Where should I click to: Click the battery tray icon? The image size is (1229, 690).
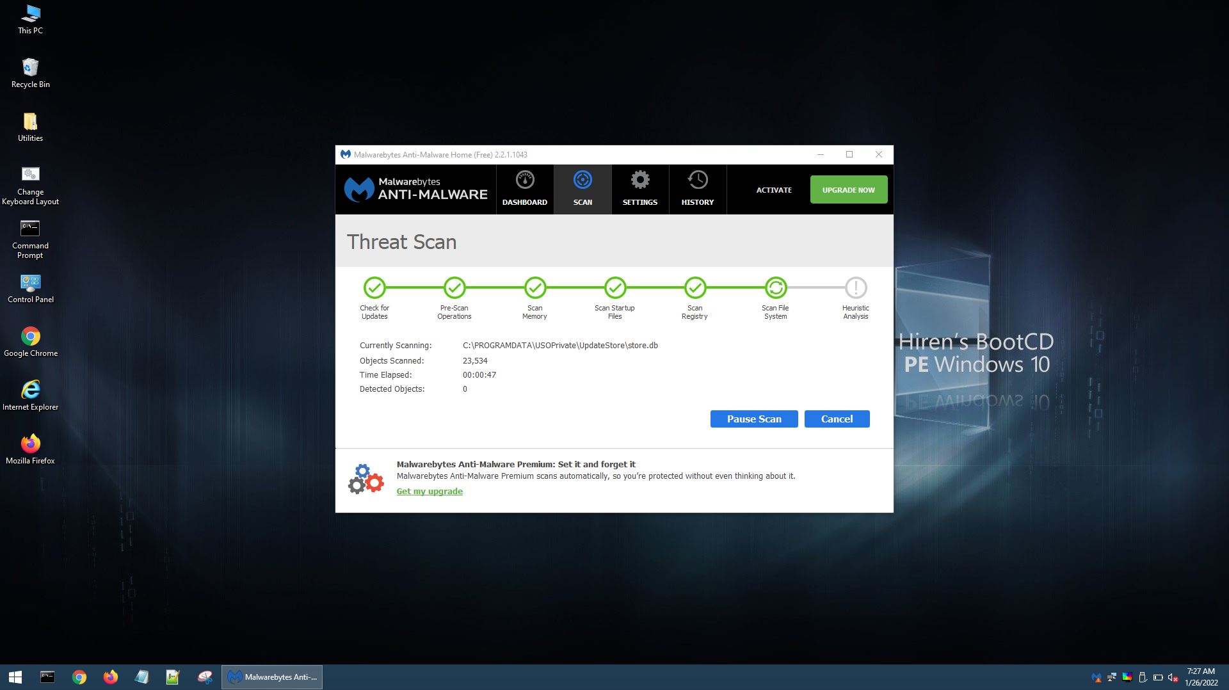[x=1158, y=677]
